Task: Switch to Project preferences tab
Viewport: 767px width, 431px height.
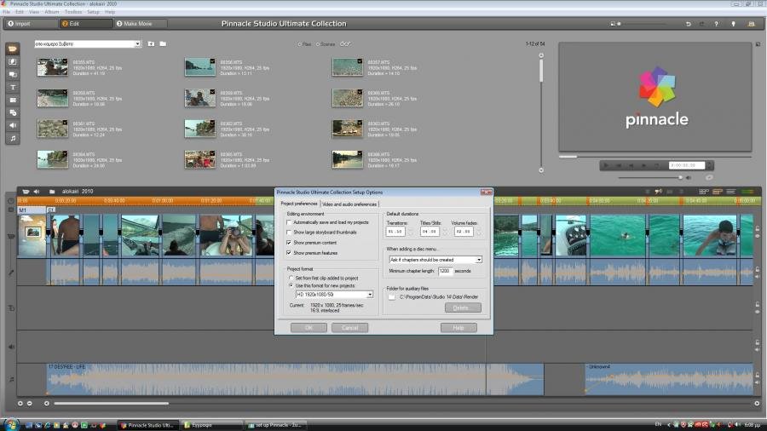Action: (x=299, y=204)
